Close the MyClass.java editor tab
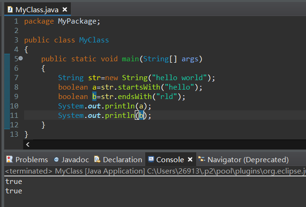The width and height of the screenshot is (306, 207). [x=65, y=9]
